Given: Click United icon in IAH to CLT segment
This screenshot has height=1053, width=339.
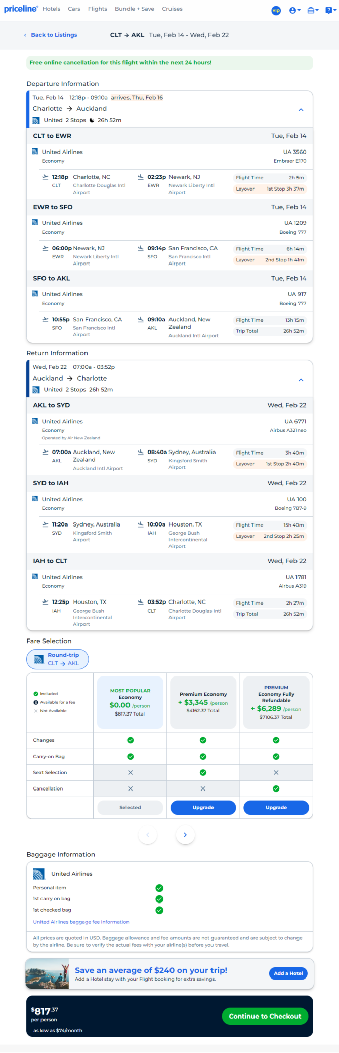Looking at the screenshot, I should [x=35, y=576].
